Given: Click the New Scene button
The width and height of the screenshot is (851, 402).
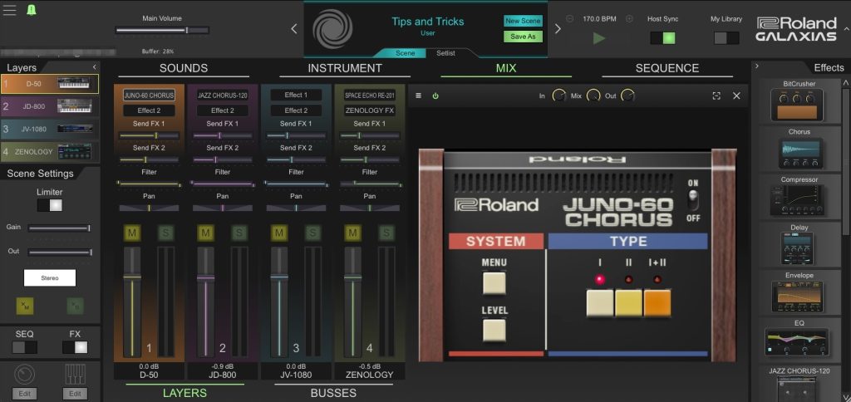Looking at the screenshot, I should 524,21.
